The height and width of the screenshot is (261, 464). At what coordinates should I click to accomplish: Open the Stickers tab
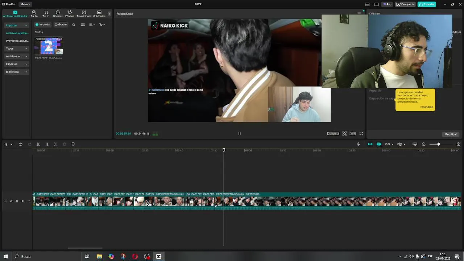coord(58,14)
